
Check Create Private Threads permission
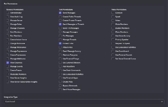pyautogui.click(x=60, y=20)
